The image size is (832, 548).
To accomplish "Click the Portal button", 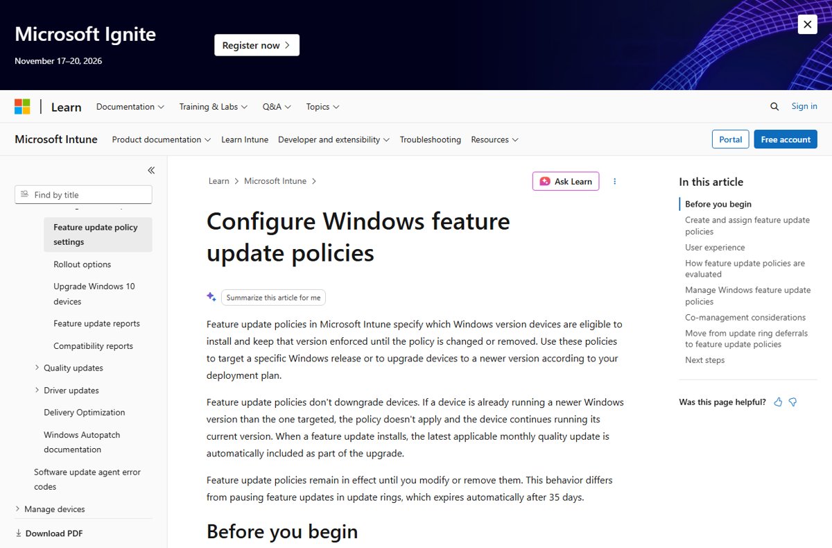I will coord(731,139).
